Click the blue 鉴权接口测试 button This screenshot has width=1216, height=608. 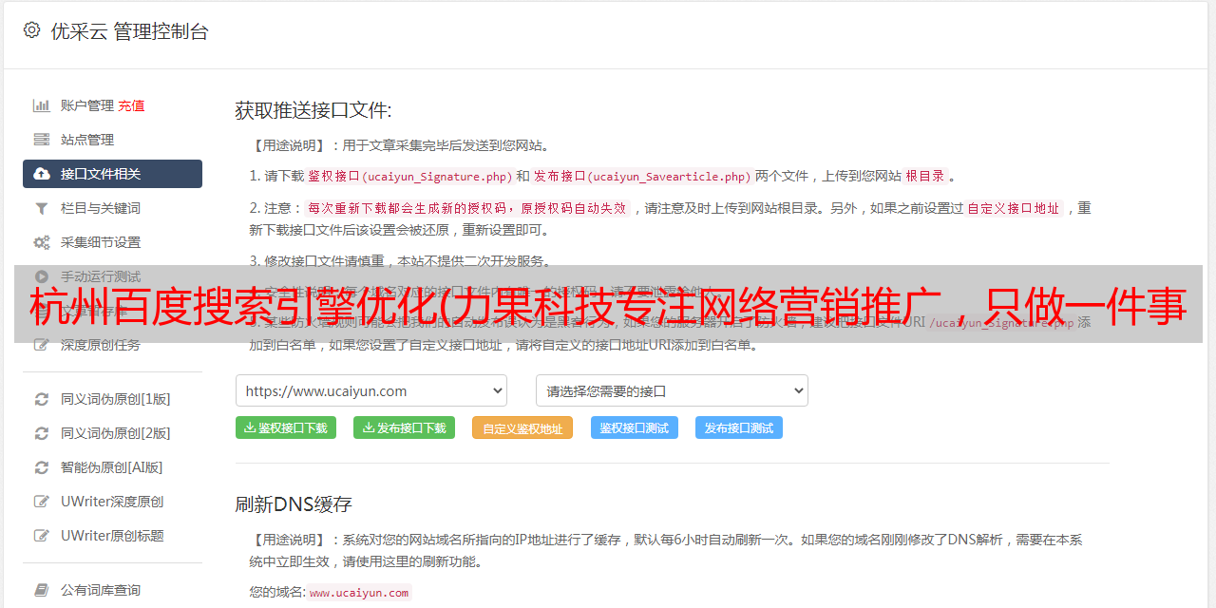tap(635, 427)
